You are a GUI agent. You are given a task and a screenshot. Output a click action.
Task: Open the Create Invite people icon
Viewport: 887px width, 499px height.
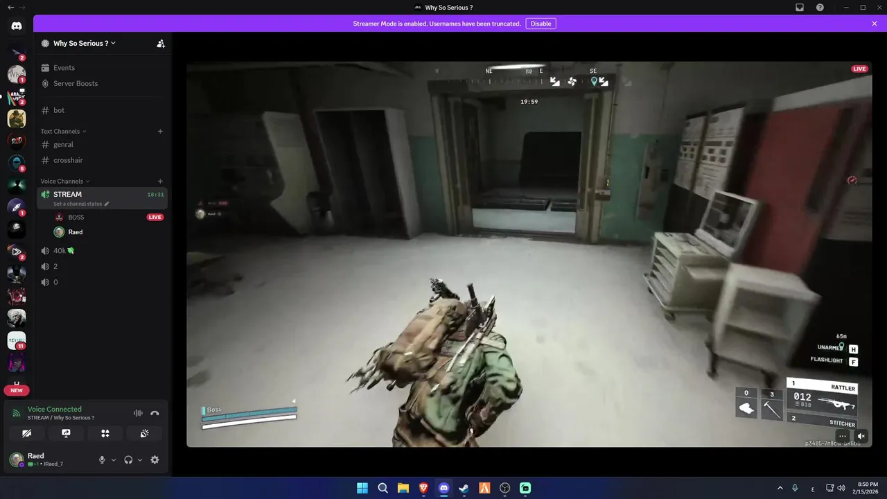161,44
